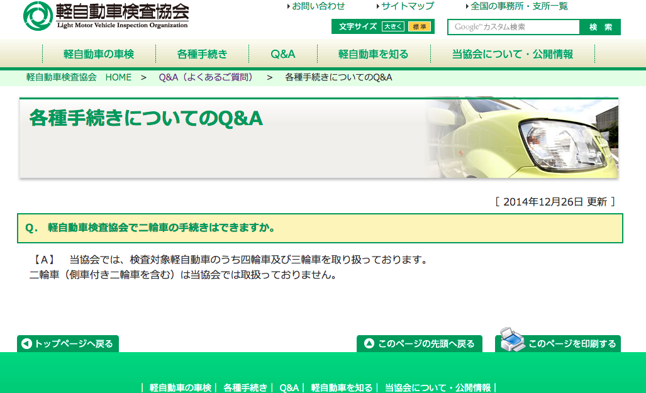
Task: Click the car header banner image
Action: pyautogui.click(x=521, y=138)
